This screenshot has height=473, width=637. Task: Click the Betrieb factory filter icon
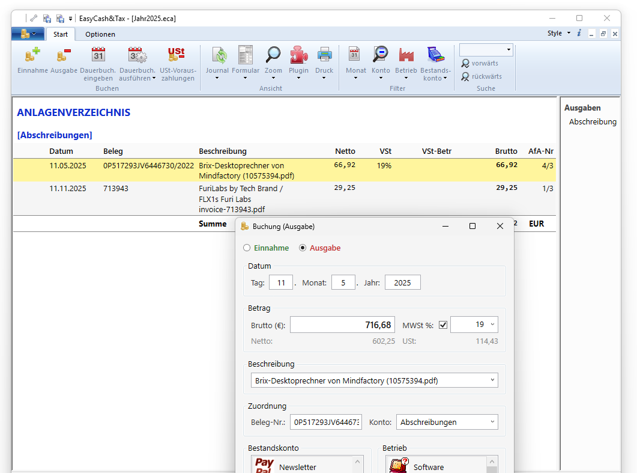click(x=406, y=55)
